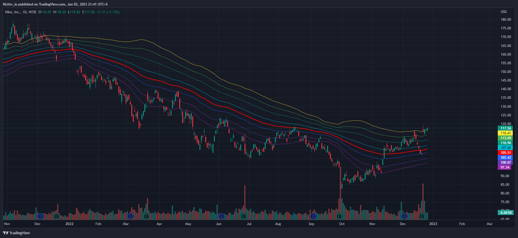Click the high value H118.20
Image resolution: width=518 pixels, height=238 pixels.
coord(60,12)
